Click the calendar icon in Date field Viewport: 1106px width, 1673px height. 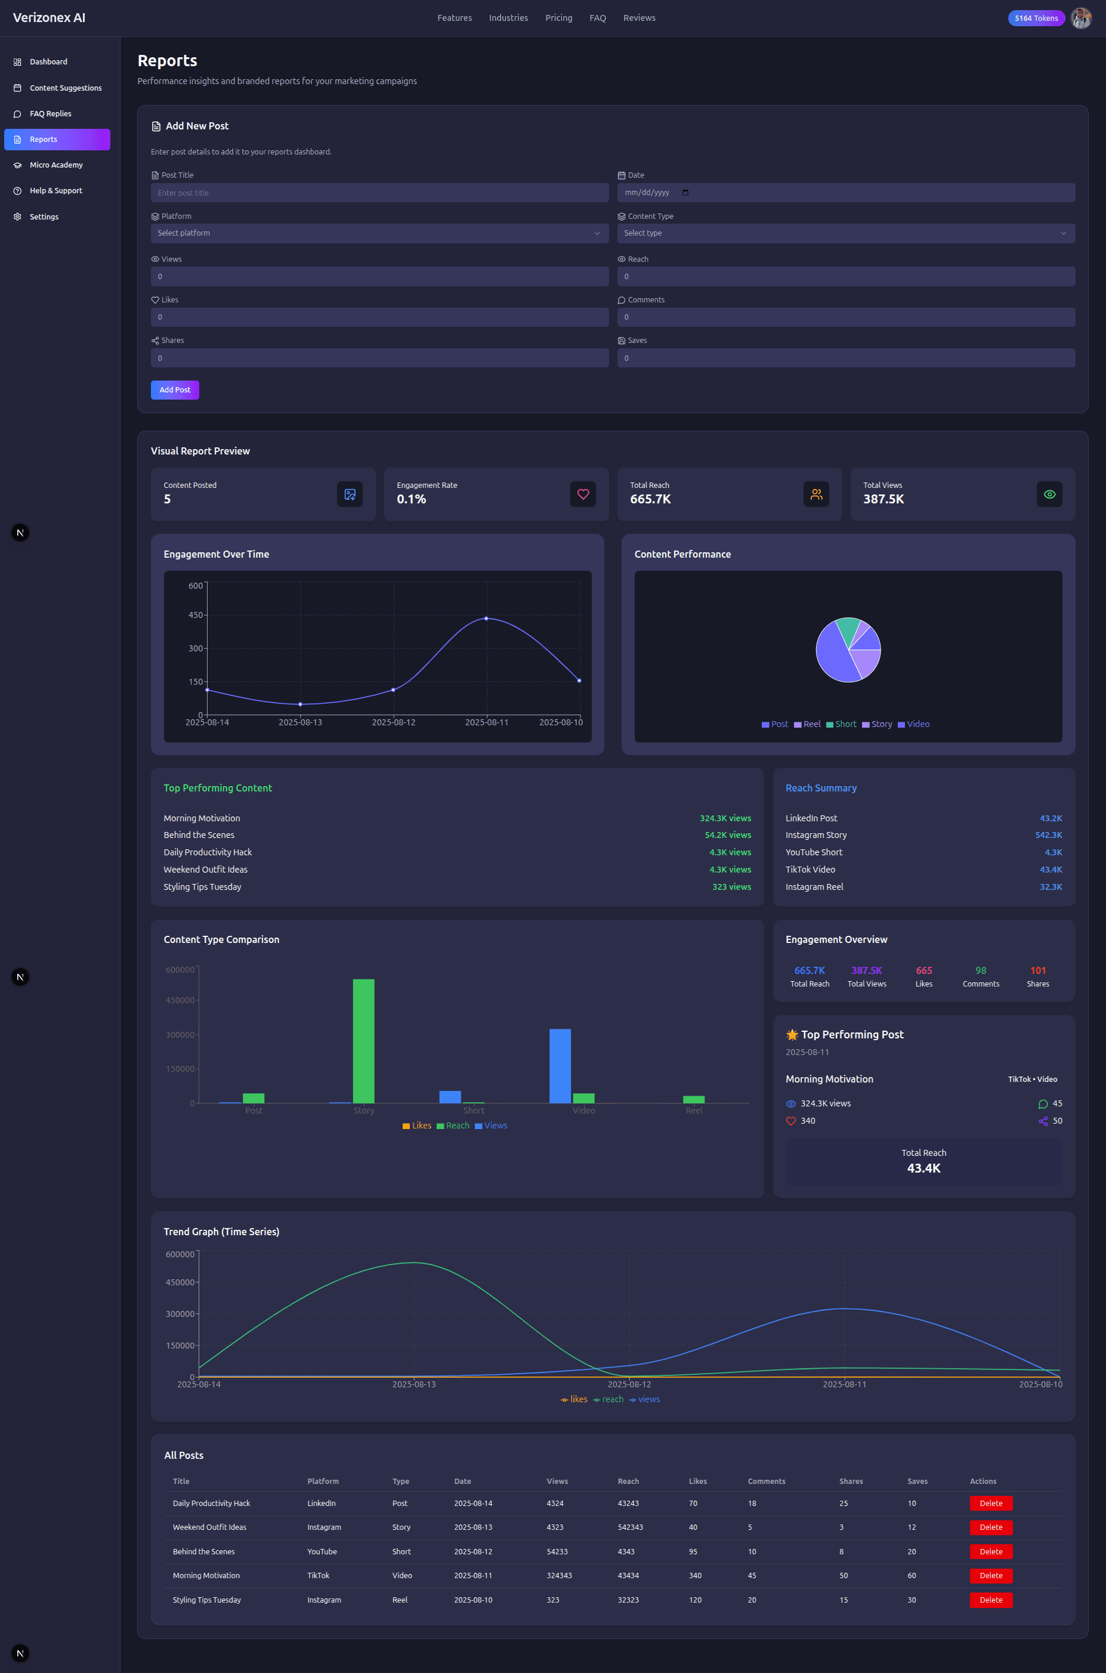click(685, 193)
